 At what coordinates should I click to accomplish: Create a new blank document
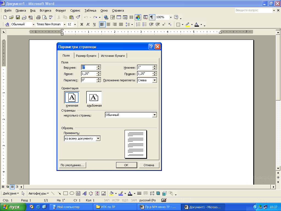[x=5, y=17]
